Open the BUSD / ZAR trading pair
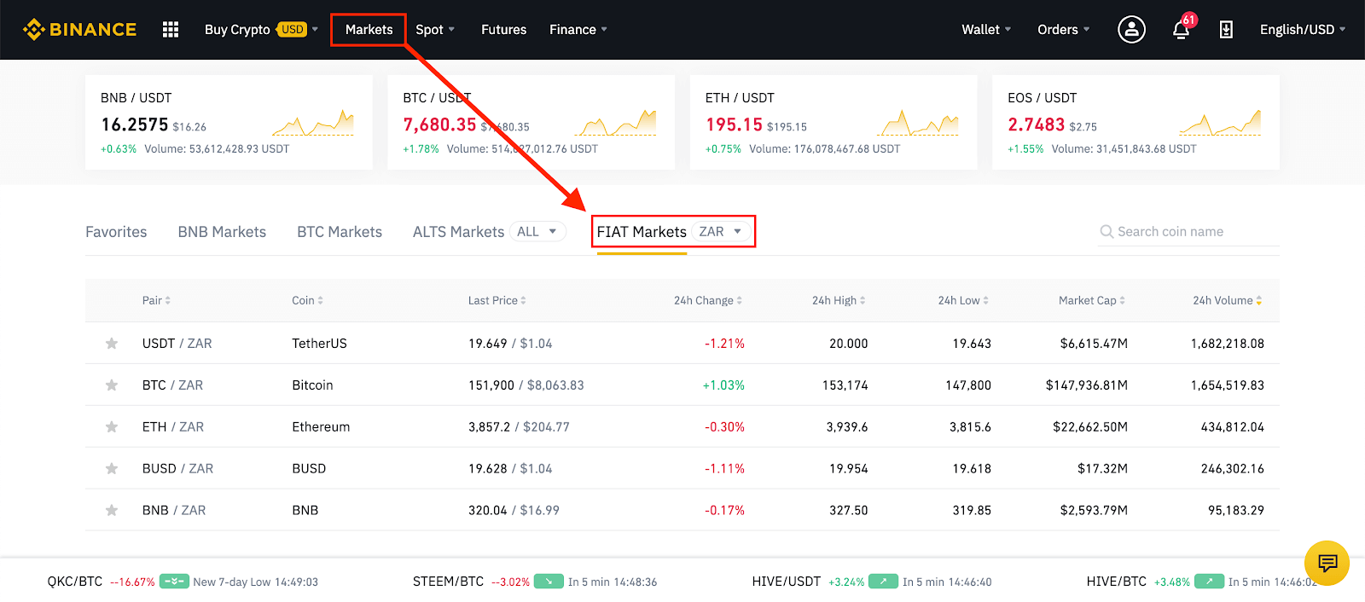The height and width of the screenshot is (602, 1365). coord(177,469)
